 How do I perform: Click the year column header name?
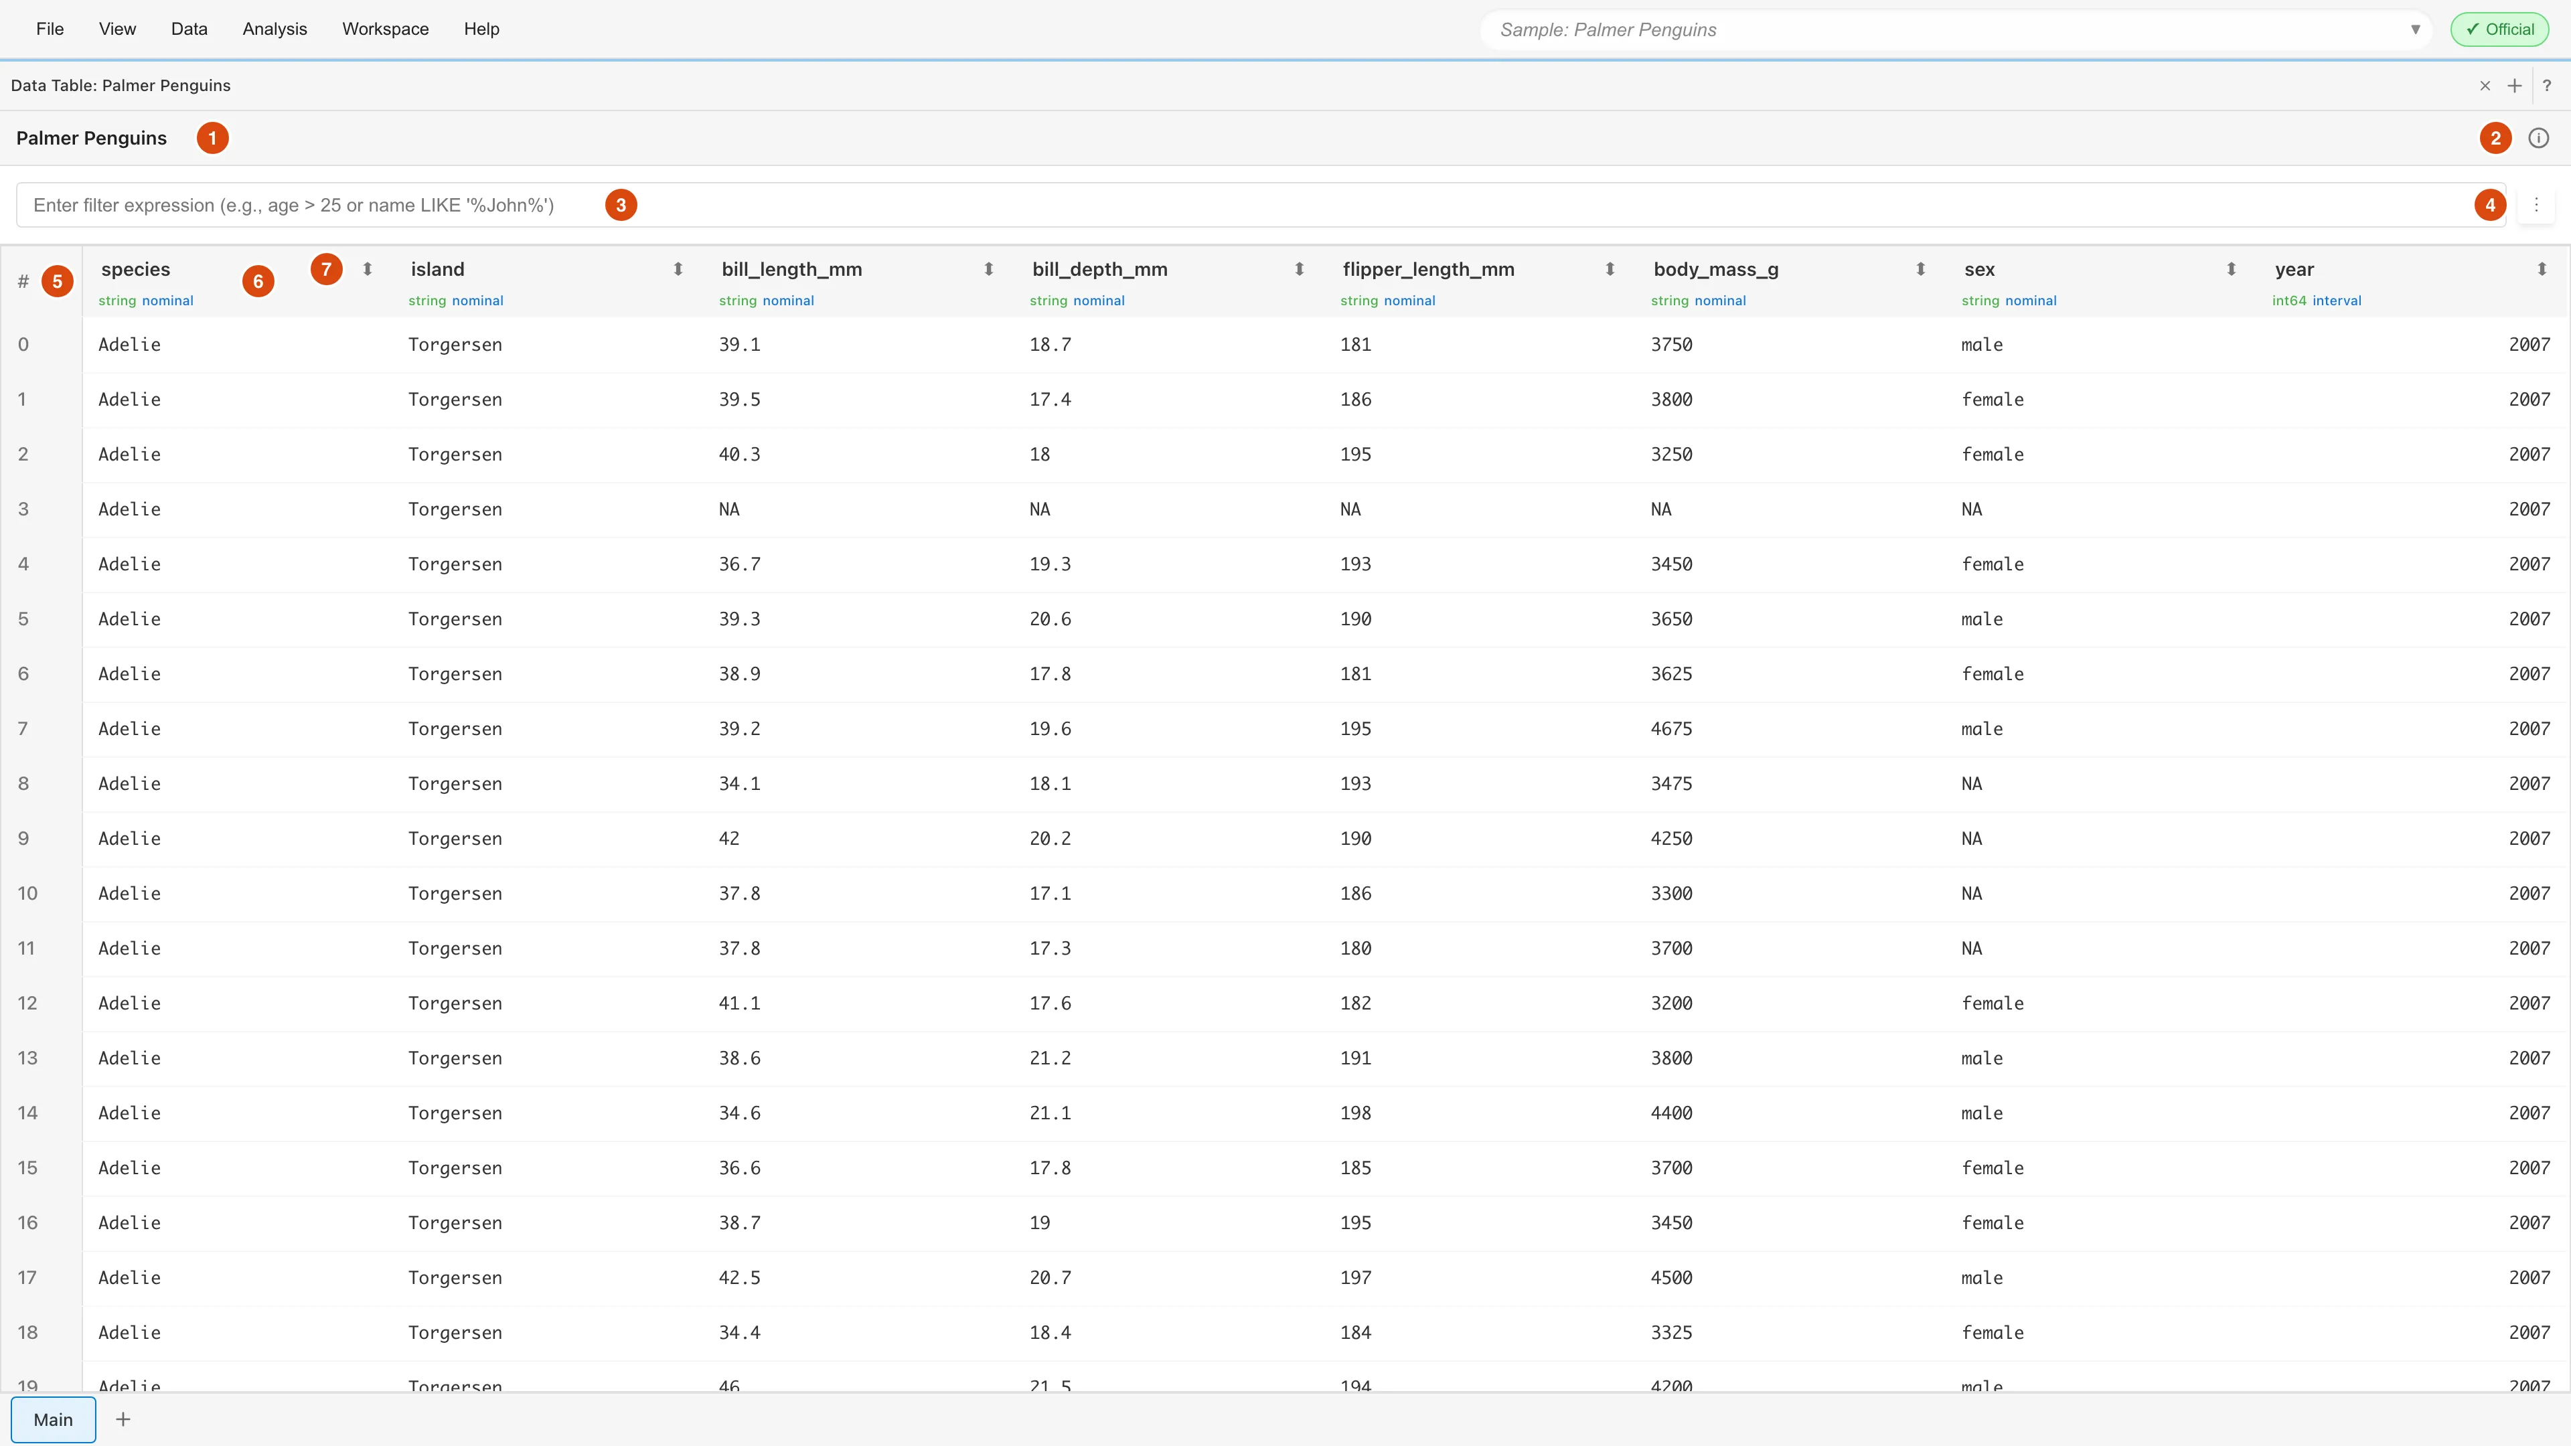tap(2294, 269)
